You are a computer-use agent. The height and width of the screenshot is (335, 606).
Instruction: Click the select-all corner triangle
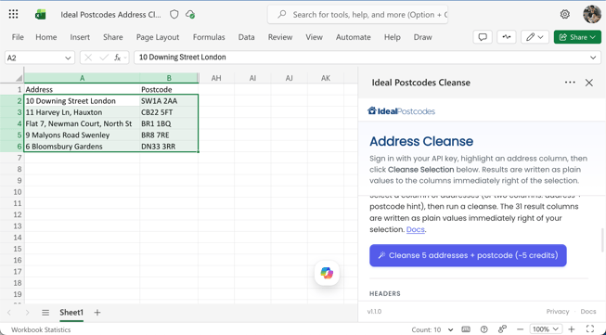coord(19,78)
